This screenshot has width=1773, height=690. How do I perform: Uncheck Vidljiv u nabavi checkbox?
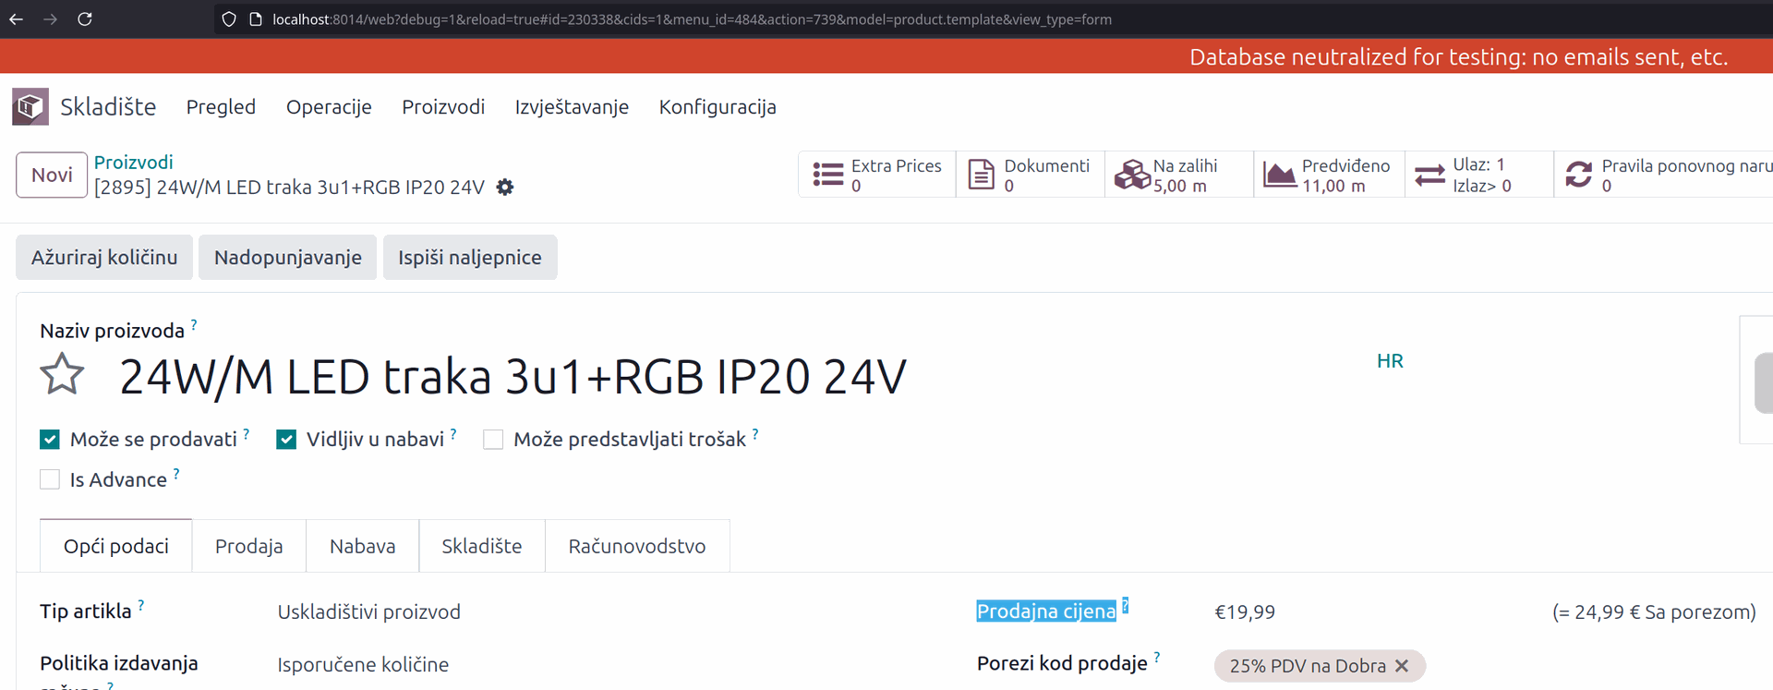pos(286,440)
